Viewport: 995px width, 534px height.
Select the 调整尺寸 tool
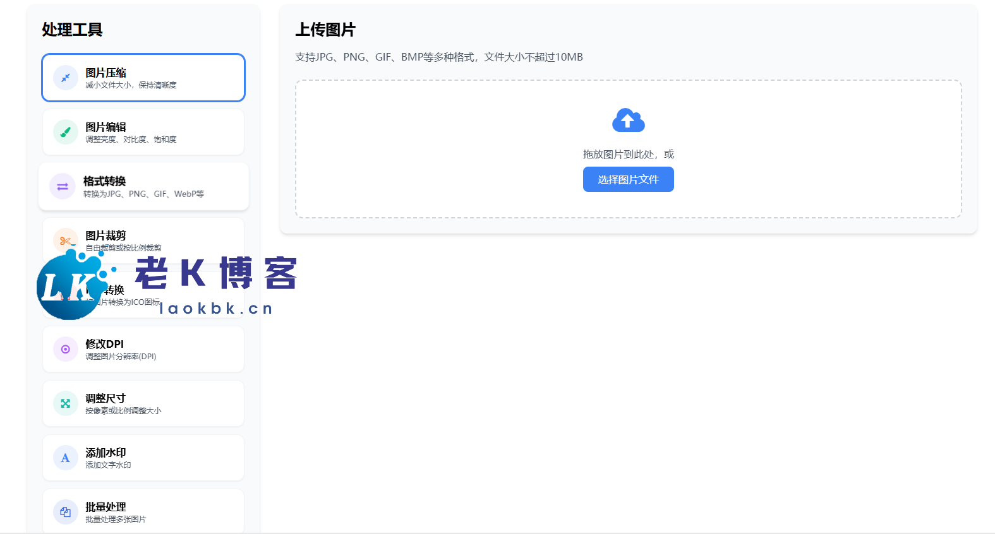tap(106, 398)
